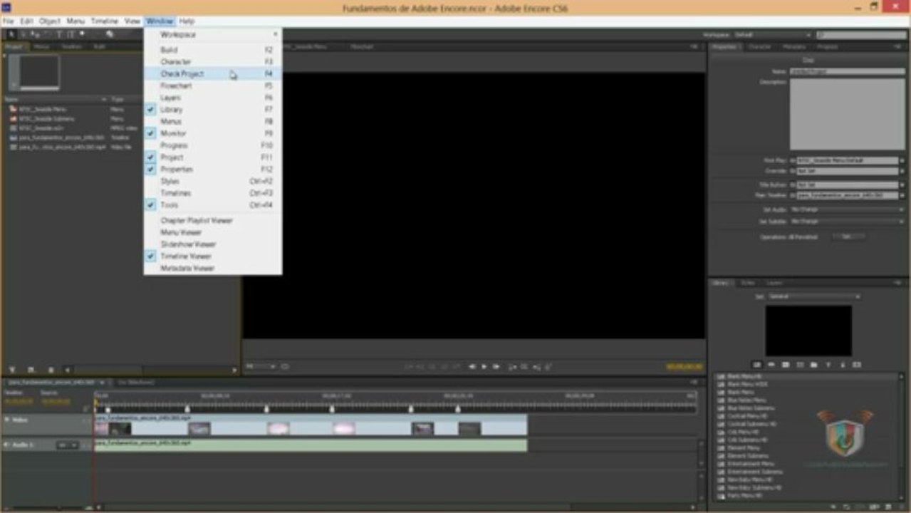Toggle the Audio 1 track speaker icon
The height and width of the screenshot is (513, 911).
pos(8,445)
